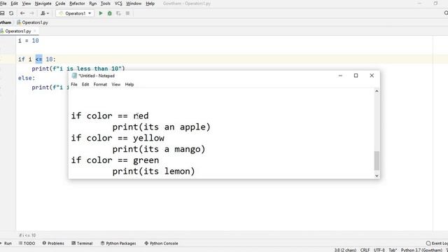This screenshot has width=448, height=252.
Task: Open the Operators1 run configuration dropdown
Action: tap(75, 13)
